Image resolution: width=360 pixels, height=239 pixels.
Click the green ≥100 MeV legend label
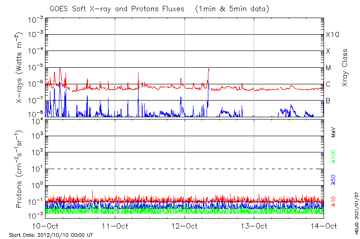(x=334, y=156)
